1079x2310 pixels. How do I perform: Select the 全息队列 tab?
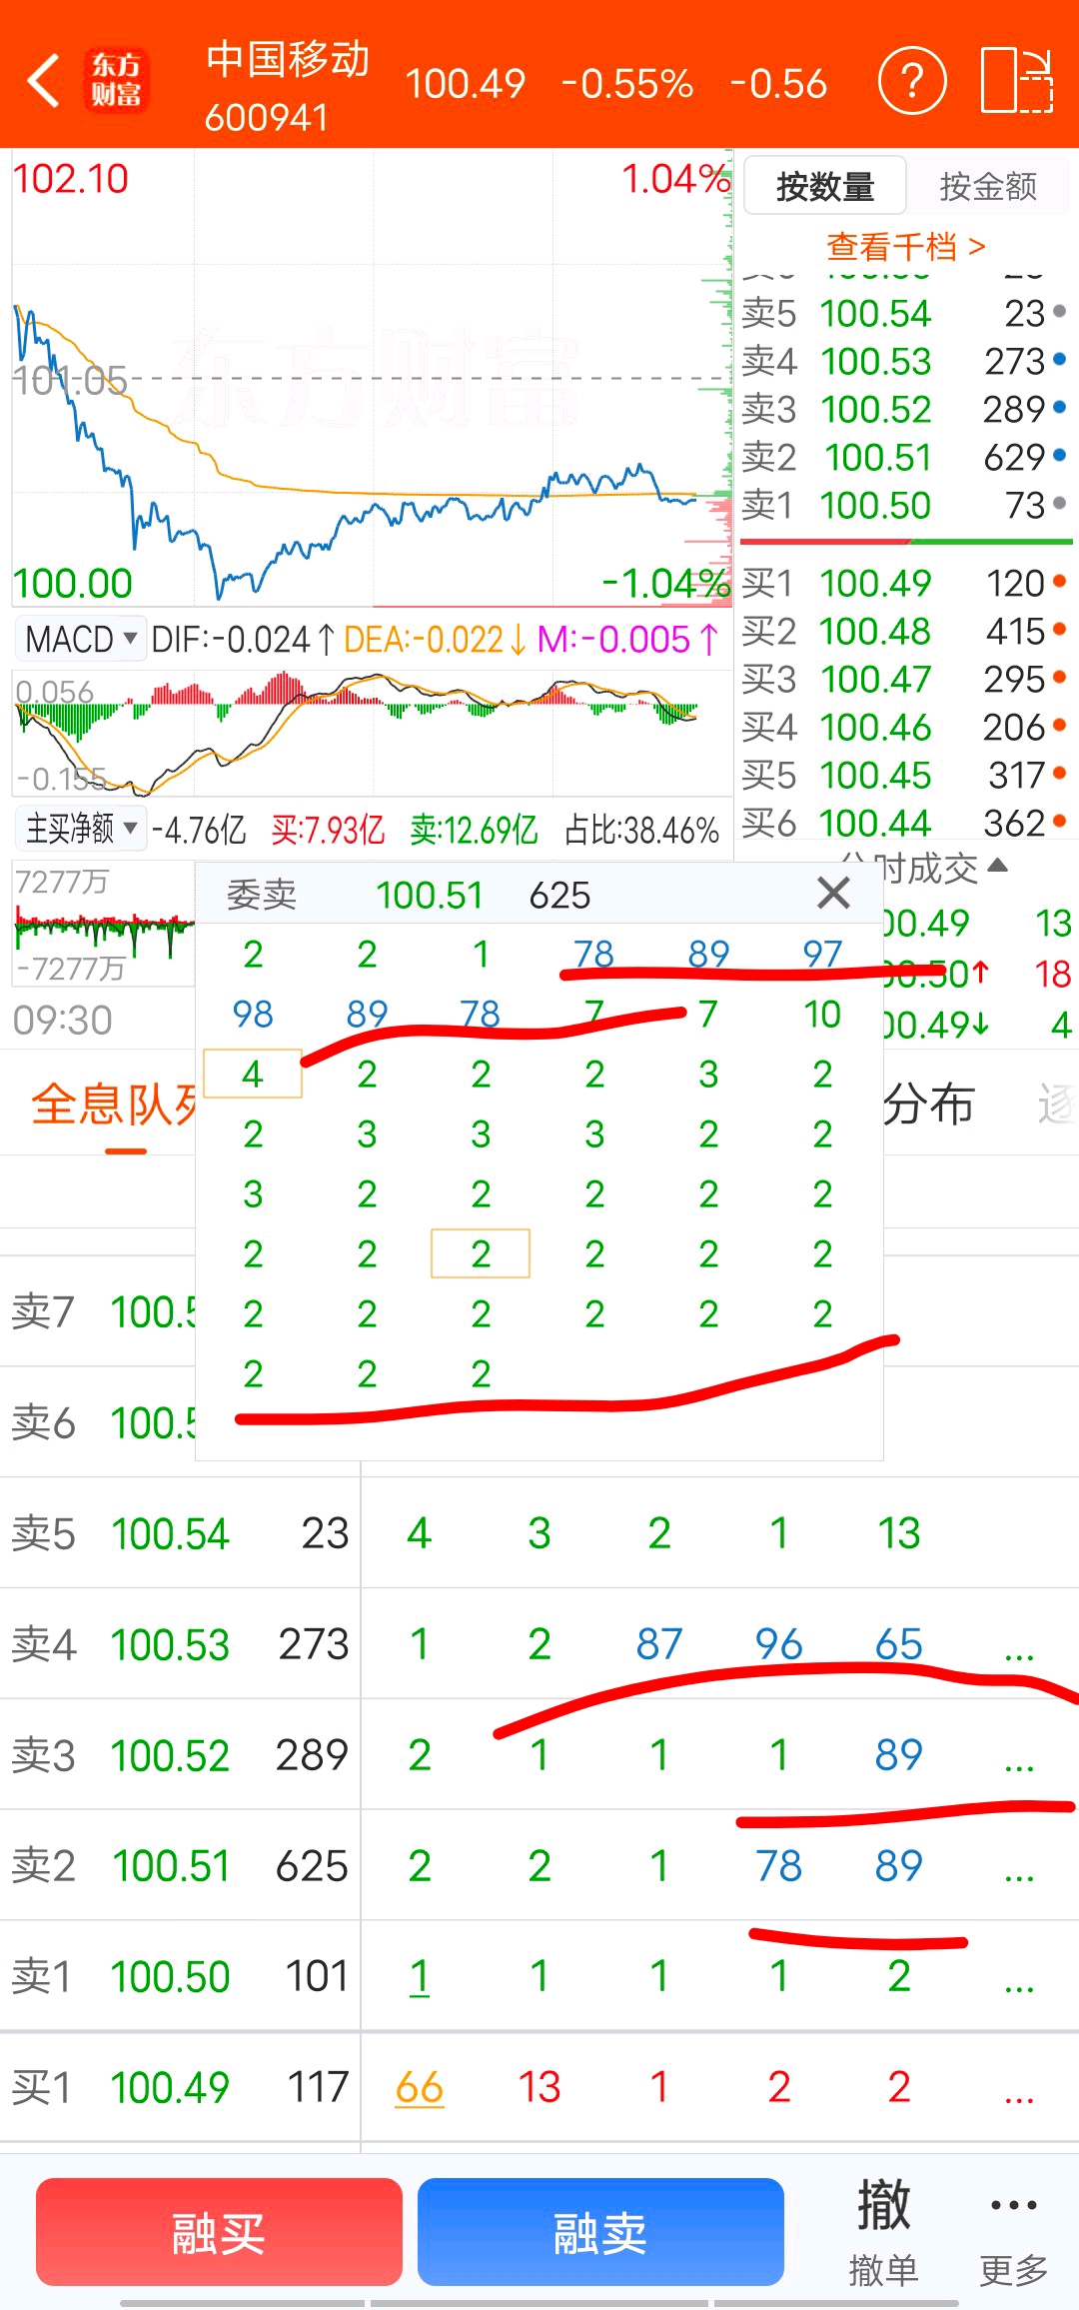(113, 1105)
